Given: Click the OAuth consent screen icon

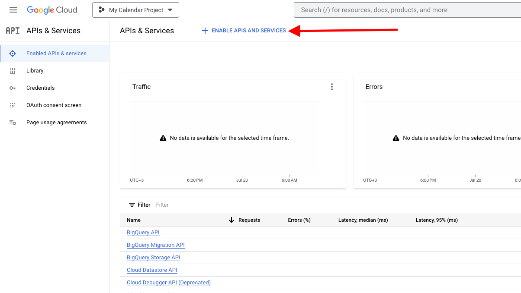Looking at the screenshot, I should (x=13, y=105).
